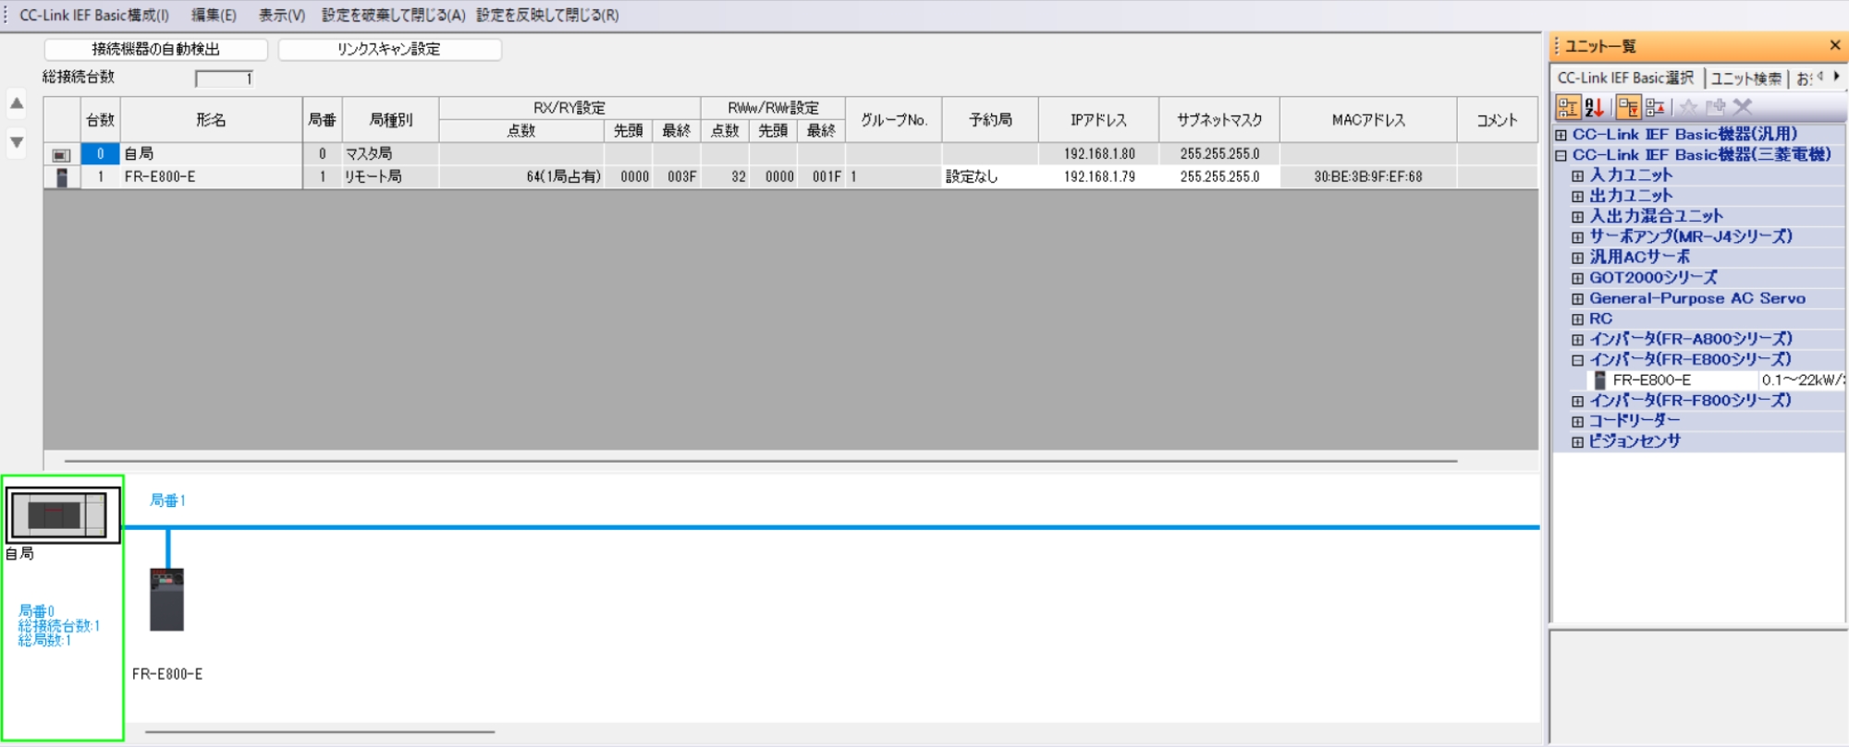
Task: Select the FR-E800-E inverter in the network diagram
Action: [x=167, y=600]
